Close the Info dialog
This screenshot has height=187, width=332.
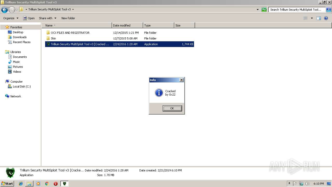(x=182, y=80)
